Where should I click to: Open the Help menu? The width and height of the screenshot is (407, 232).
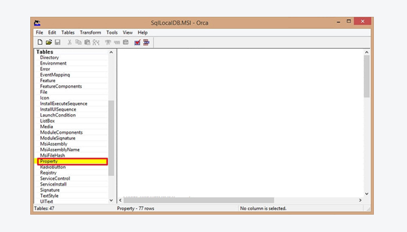click(142, 32)
